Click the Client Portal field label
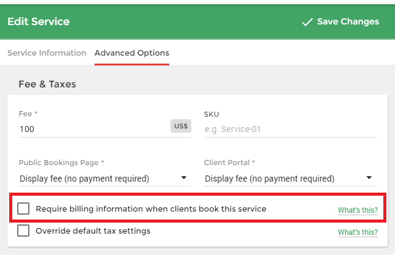The image size is (395, 255). coord(229,163)
